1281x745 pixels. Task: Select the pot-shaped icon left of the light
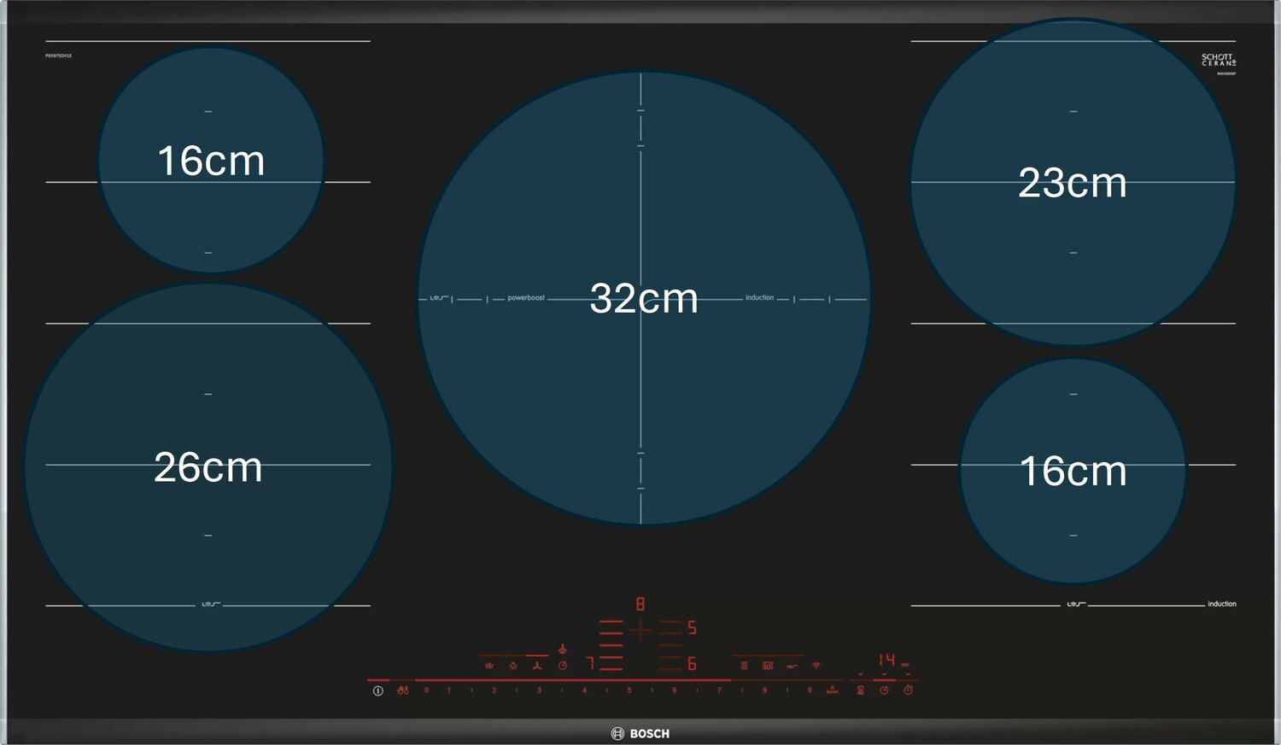click(489, 666)
